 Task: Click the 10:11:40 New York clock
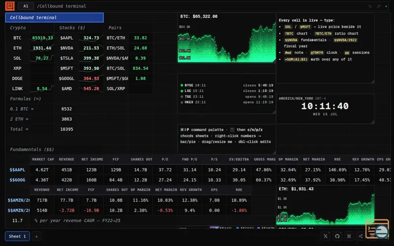click(325, 106)
